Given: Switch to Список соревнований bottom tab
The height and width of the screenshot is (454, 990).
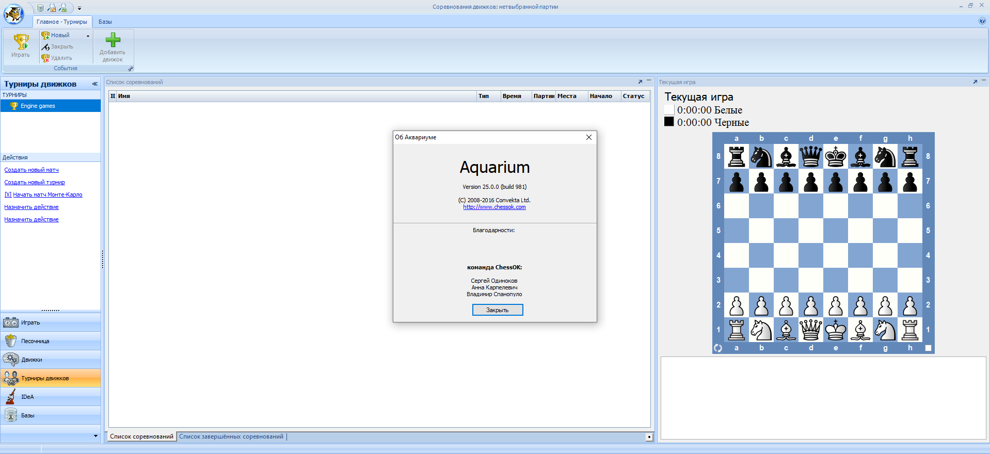Looking at the screenshot, I should pos(142,436).
